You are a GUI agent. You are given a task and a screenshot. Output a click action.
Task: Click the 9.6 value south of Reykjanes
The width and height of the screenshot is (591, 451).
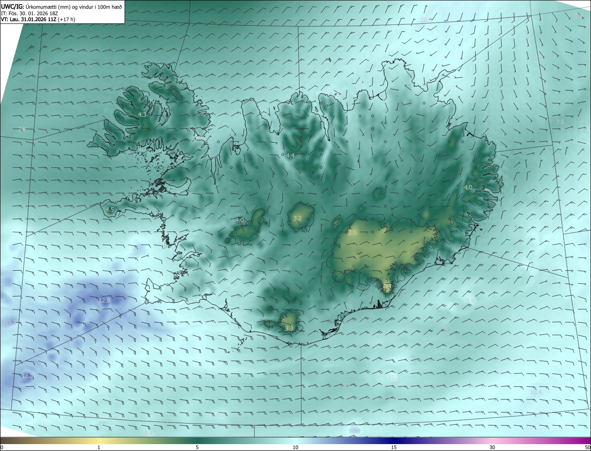pos(221,414)
